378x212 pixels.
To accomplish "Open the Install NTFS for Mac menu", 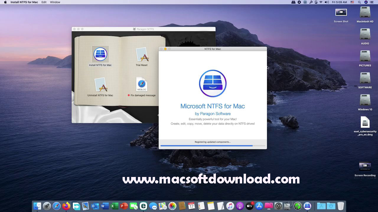I will click(24, 2).
